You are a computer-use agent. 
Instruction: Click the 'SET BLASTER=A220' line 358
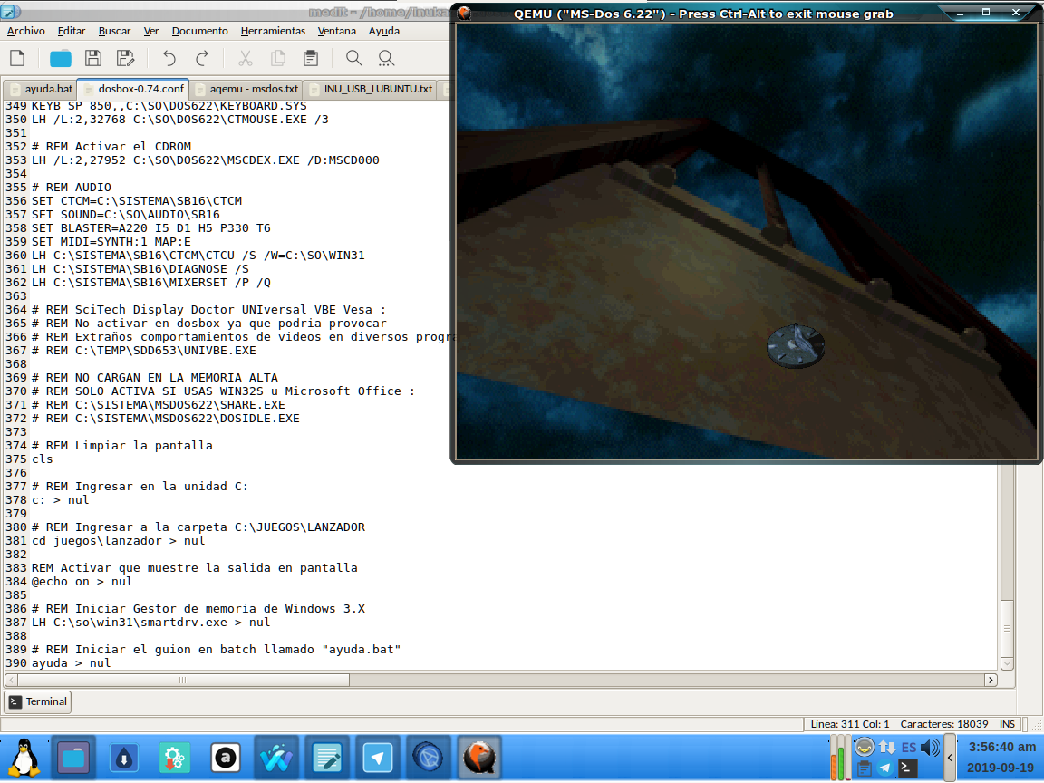(x=150, y=228)
